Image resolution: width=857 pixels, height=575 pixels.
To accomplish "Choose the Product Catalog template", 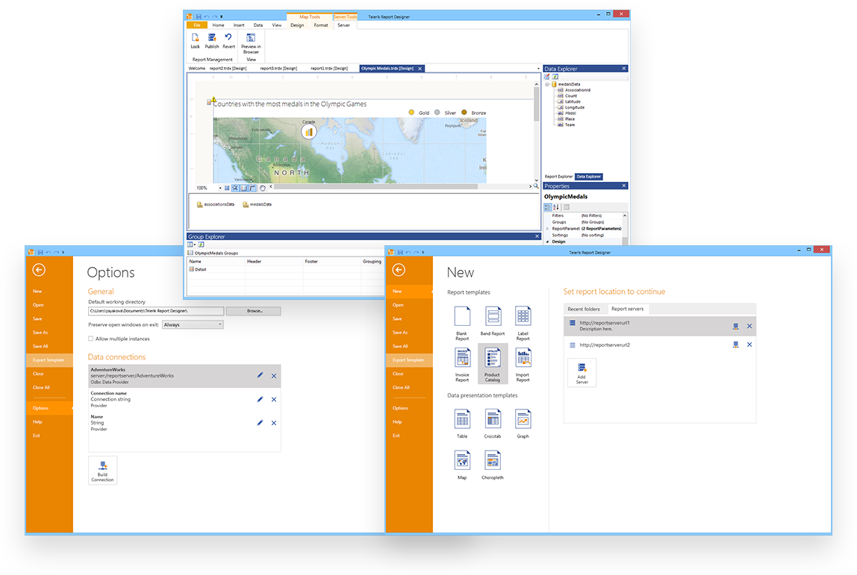I will (x=493, y=364).
